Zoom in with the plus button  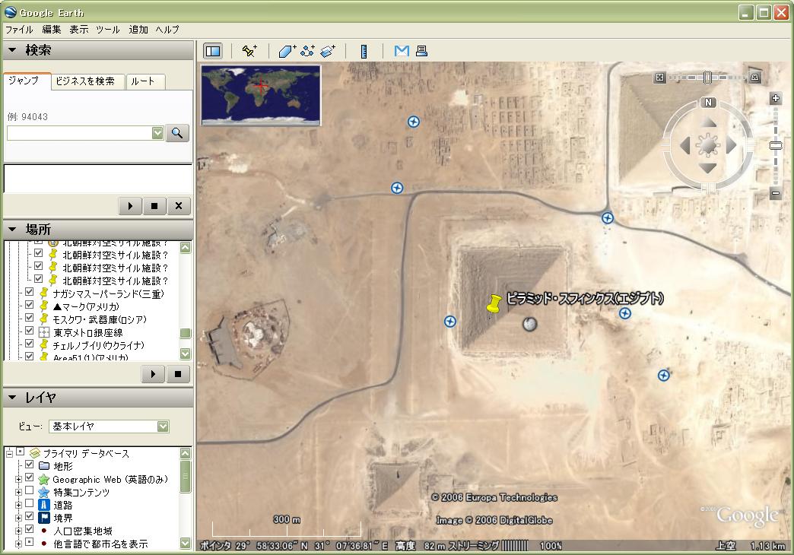(x=775, y=98)
